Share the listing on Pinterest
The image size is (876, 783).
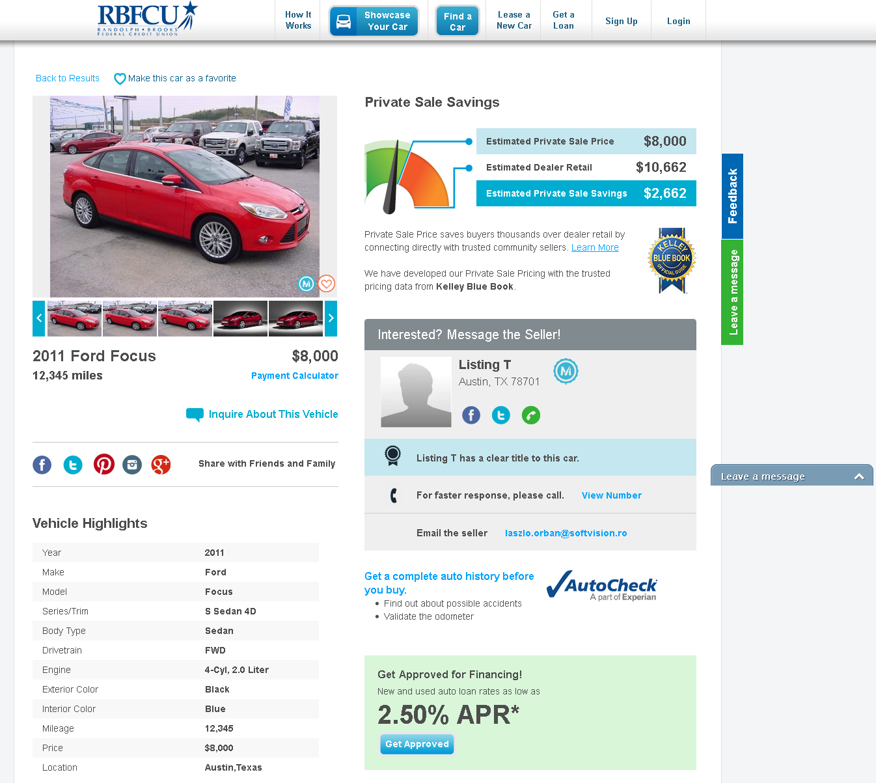pos(104,464)
